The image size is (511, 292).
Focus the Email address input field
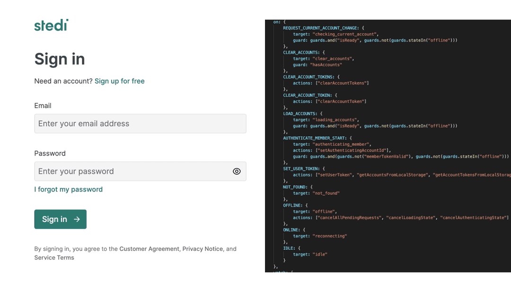(140, 124)
